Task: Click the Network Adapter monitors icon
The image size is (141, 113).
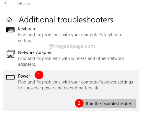Action: [11, 54]
